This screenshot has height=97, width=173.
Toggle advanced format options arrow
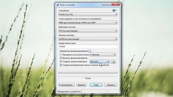[x=89, y=51]
